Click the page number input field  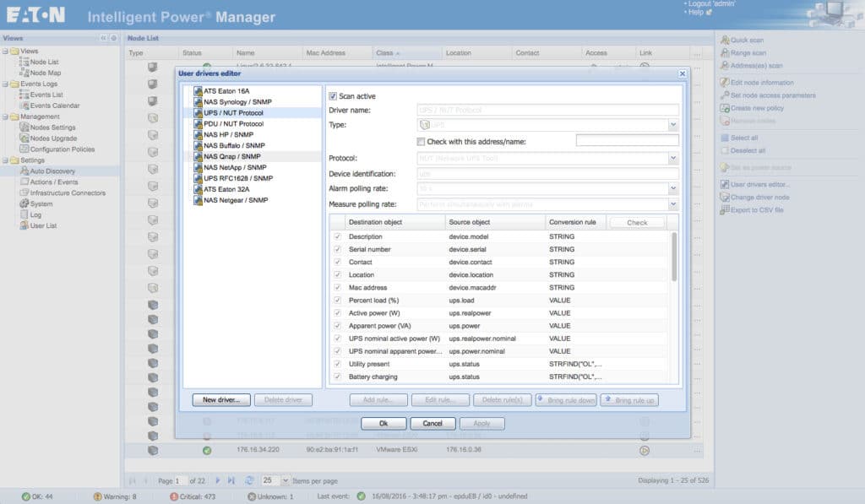pos(181,480)
